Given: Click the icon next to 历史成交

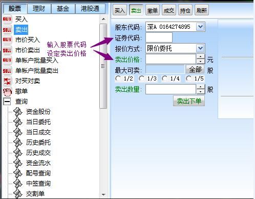Looking at the screenshot, I should pyautogui.click(x=18, y=153).
